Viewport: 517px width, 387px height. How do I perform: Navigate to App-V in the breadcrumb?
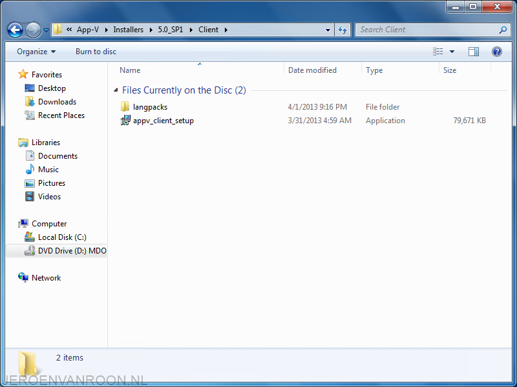[88, 30]
